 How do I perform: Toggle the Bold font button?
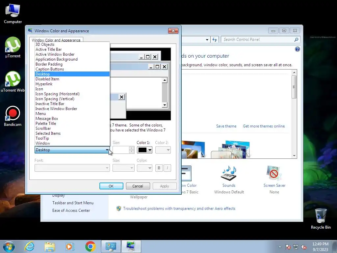click(x=159, y=168)
